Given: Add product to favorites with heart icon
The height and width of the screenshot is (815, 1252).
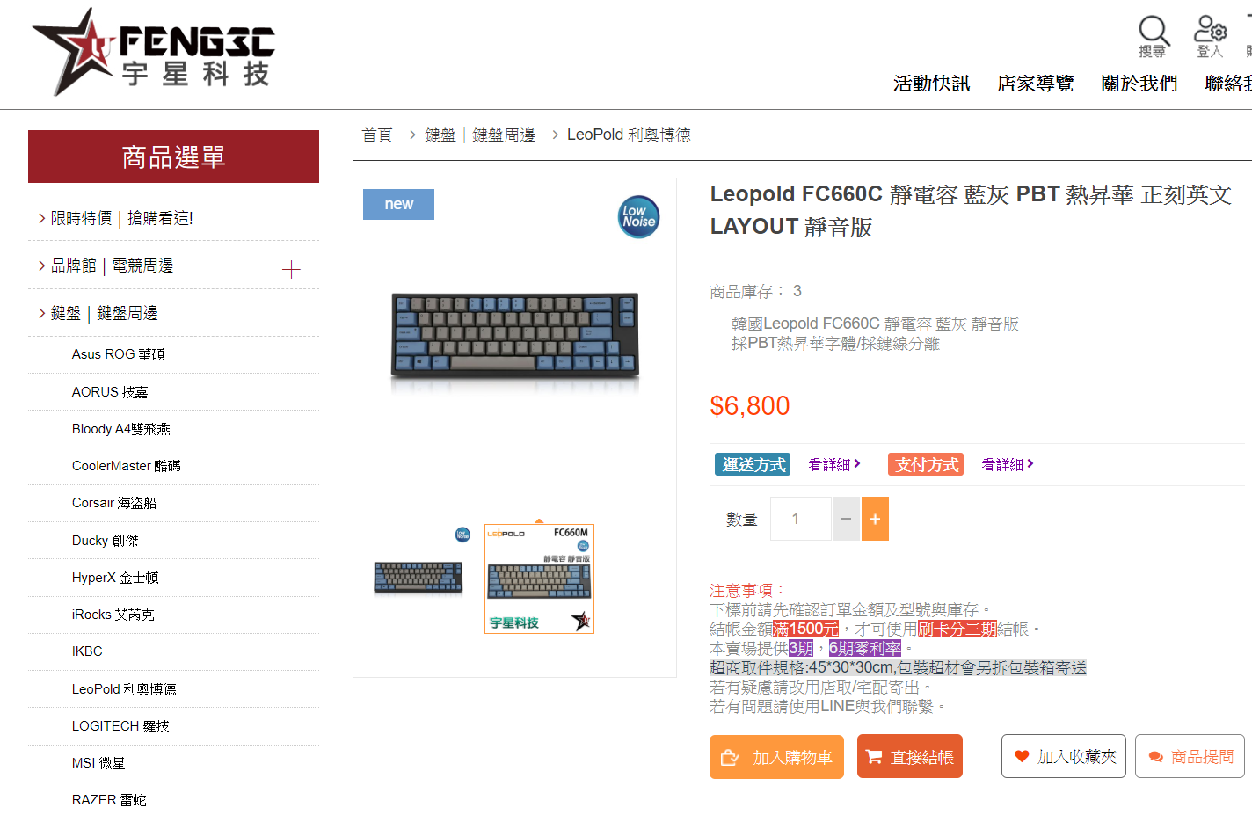Looking at the screenshot, I should pos(1064,757).
